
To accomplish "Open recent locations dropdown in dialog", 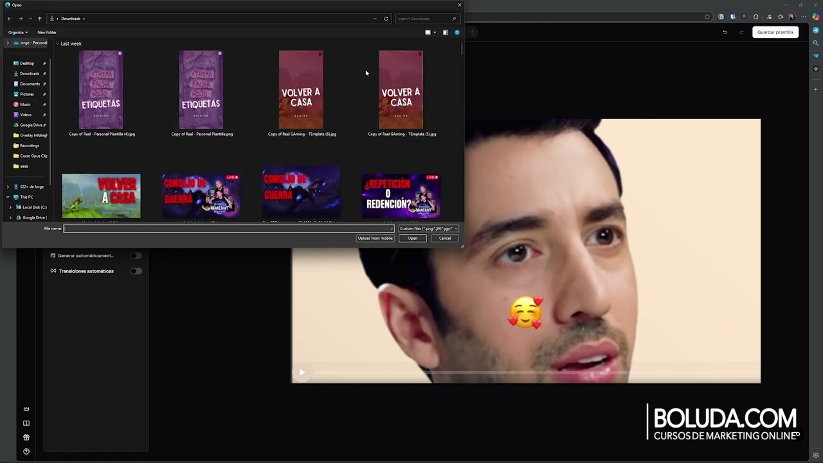I will [x=30, y=19].
